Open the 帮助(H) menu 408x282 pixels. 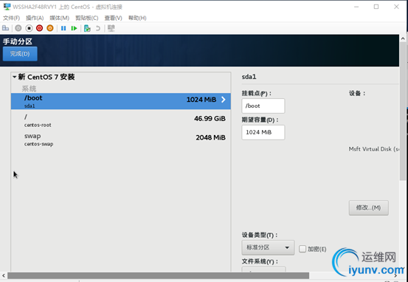[x=137, y=18]
